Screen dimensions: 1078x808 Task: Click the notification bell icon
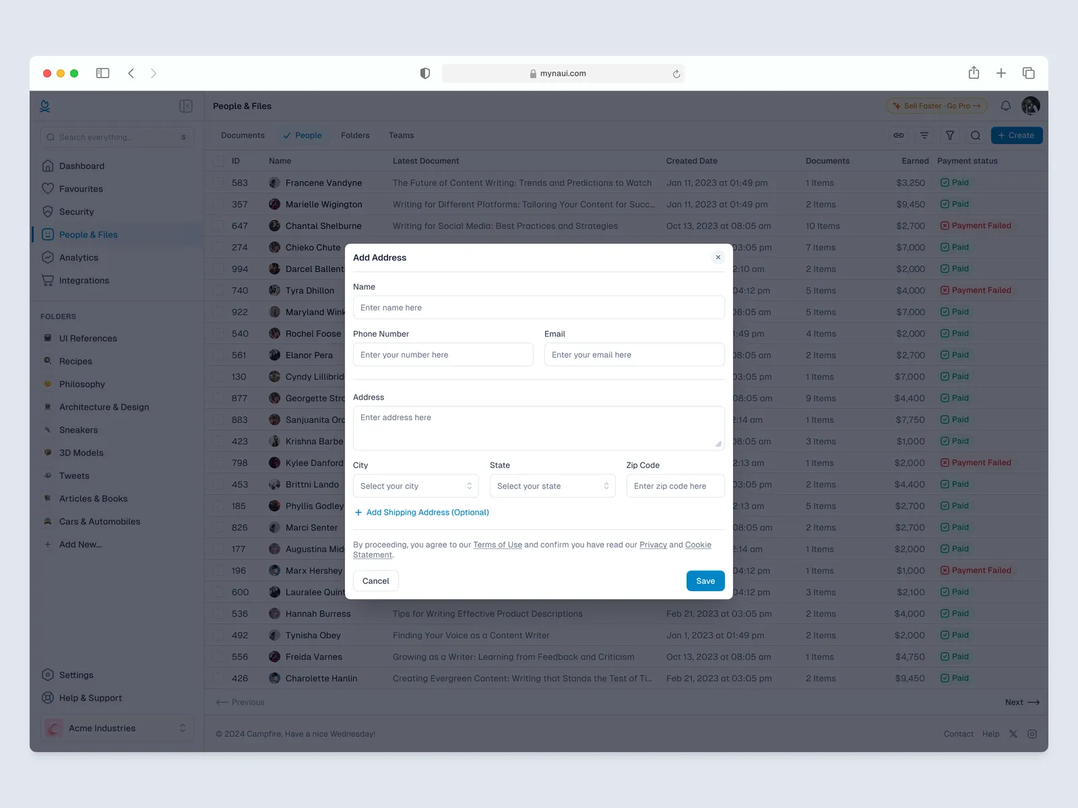click(1005, 106)
